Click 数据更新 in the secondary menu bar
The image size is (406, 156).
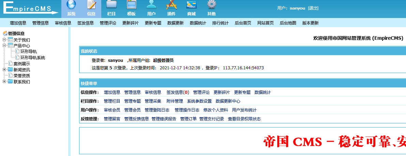(176, 23)
